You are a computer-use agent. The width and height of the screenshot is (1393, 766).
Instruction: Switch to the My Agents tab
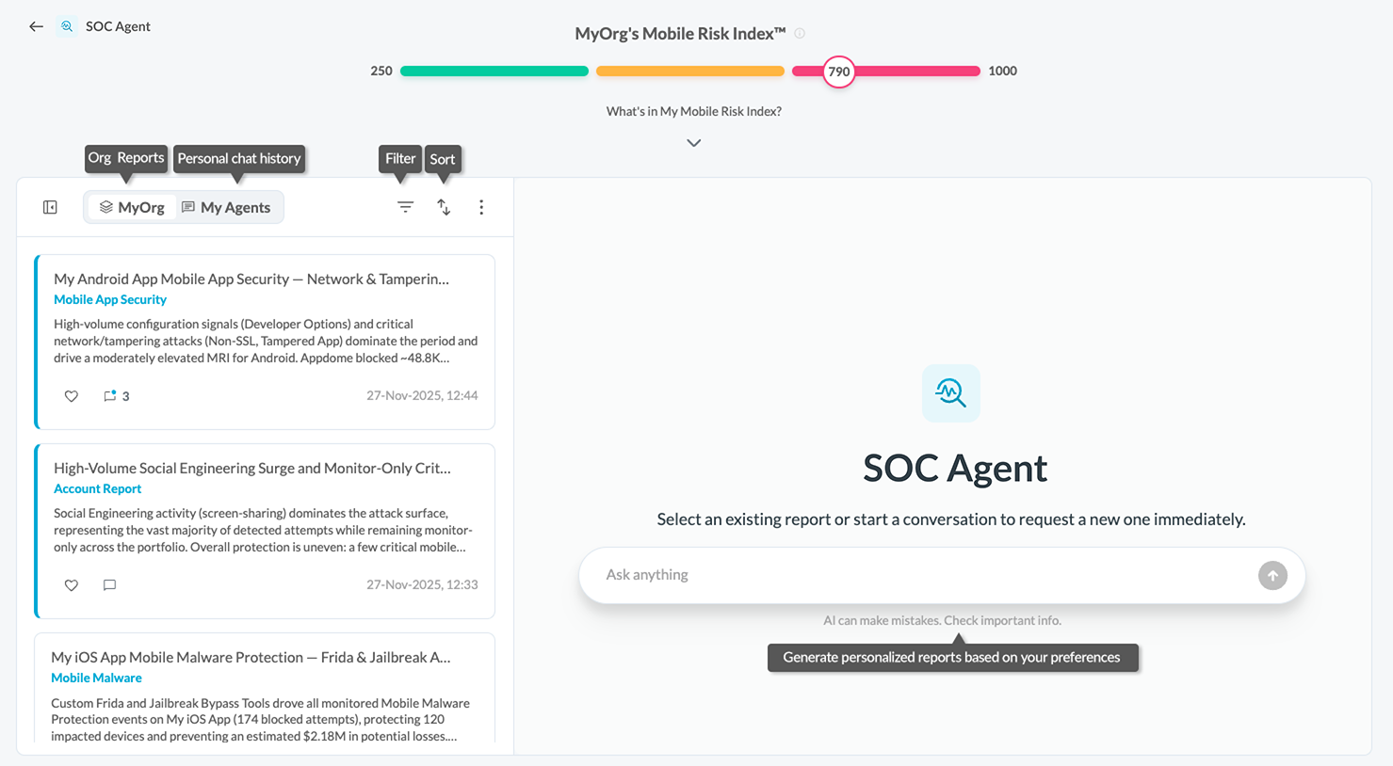click(226, 207)
